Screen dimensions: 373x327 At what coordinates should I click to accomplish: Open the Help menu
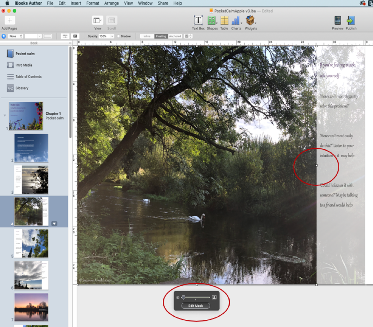(x=178, y=3)
